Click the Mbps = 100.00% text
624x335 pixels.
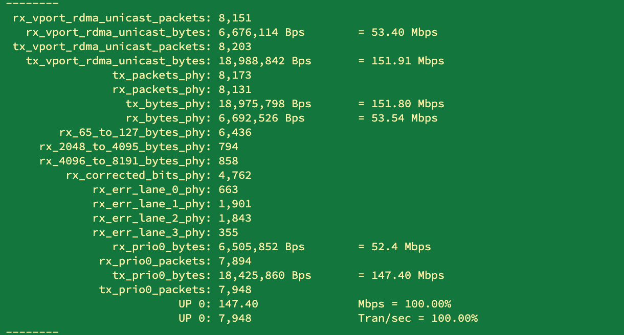(x=404, y=304)
